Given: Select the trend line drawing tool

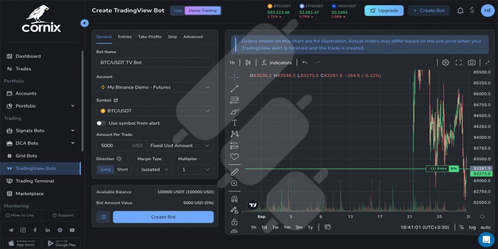Looking at the screenshot, I should point(234,89).
